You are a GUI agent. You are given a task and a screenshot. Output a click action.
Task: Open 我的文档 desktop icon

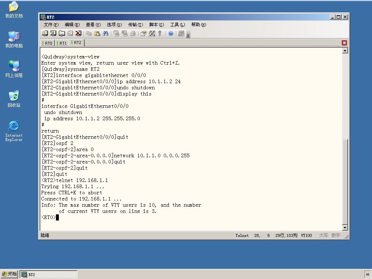coord(14,10)
